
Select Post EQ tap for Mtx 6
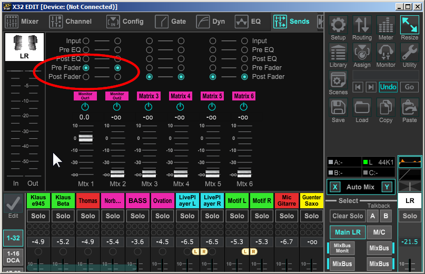pos(244,59)
